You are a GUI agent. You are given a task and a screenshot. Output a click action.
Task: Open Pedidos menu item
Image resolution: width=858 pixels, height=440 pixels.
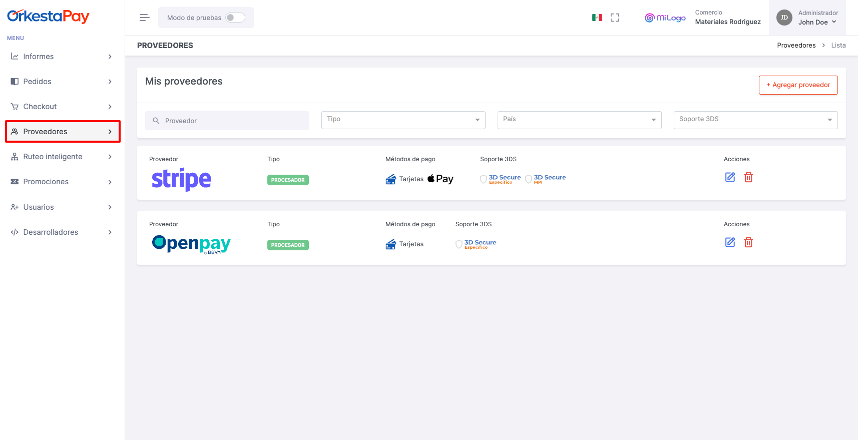coord(63,82)
